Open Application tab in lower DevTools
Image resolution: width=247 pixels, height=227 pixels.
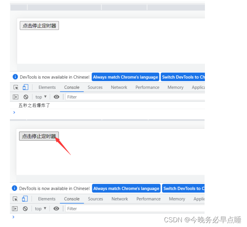coord(199,199)
